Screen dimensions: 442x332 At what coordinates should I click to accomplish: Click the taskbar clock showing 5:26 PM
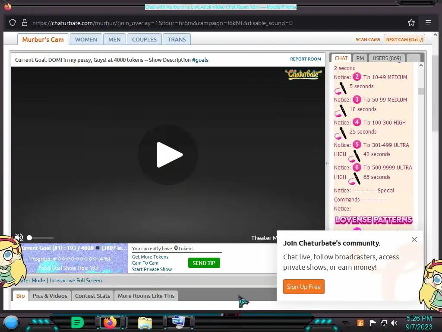[x=419, y=322]
